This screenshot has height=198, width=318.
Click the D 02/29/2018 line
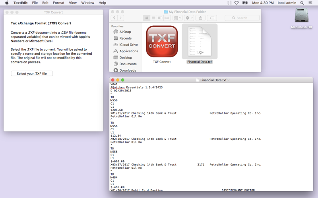pos(121,91)
